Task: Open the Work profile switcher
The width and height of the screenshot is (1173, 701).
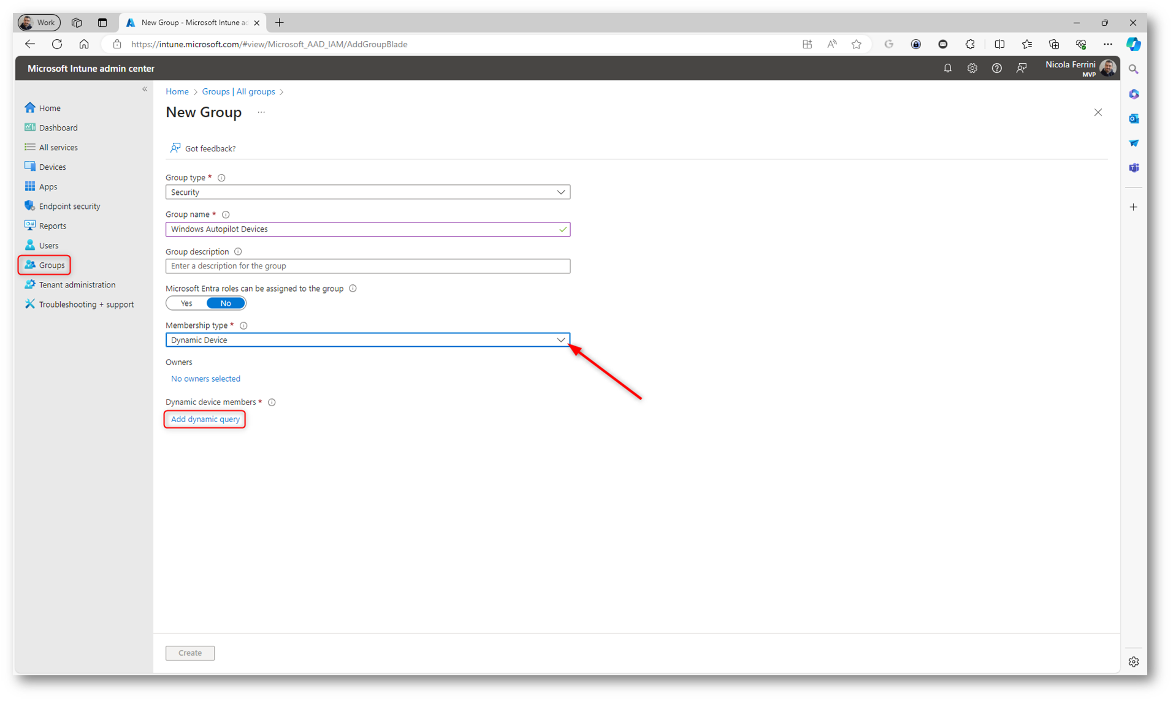Action: [39, 23]
